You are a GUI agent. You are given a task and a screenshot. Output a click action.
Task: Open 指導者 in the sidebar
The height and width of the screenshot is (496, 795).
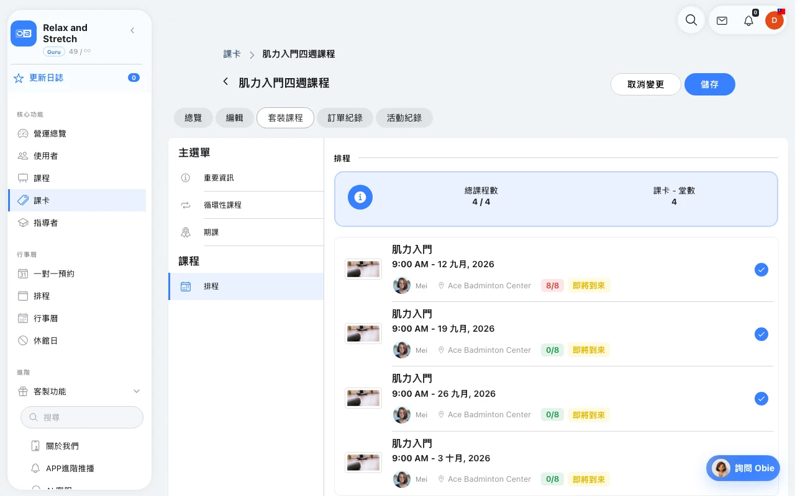click(77, 223)
